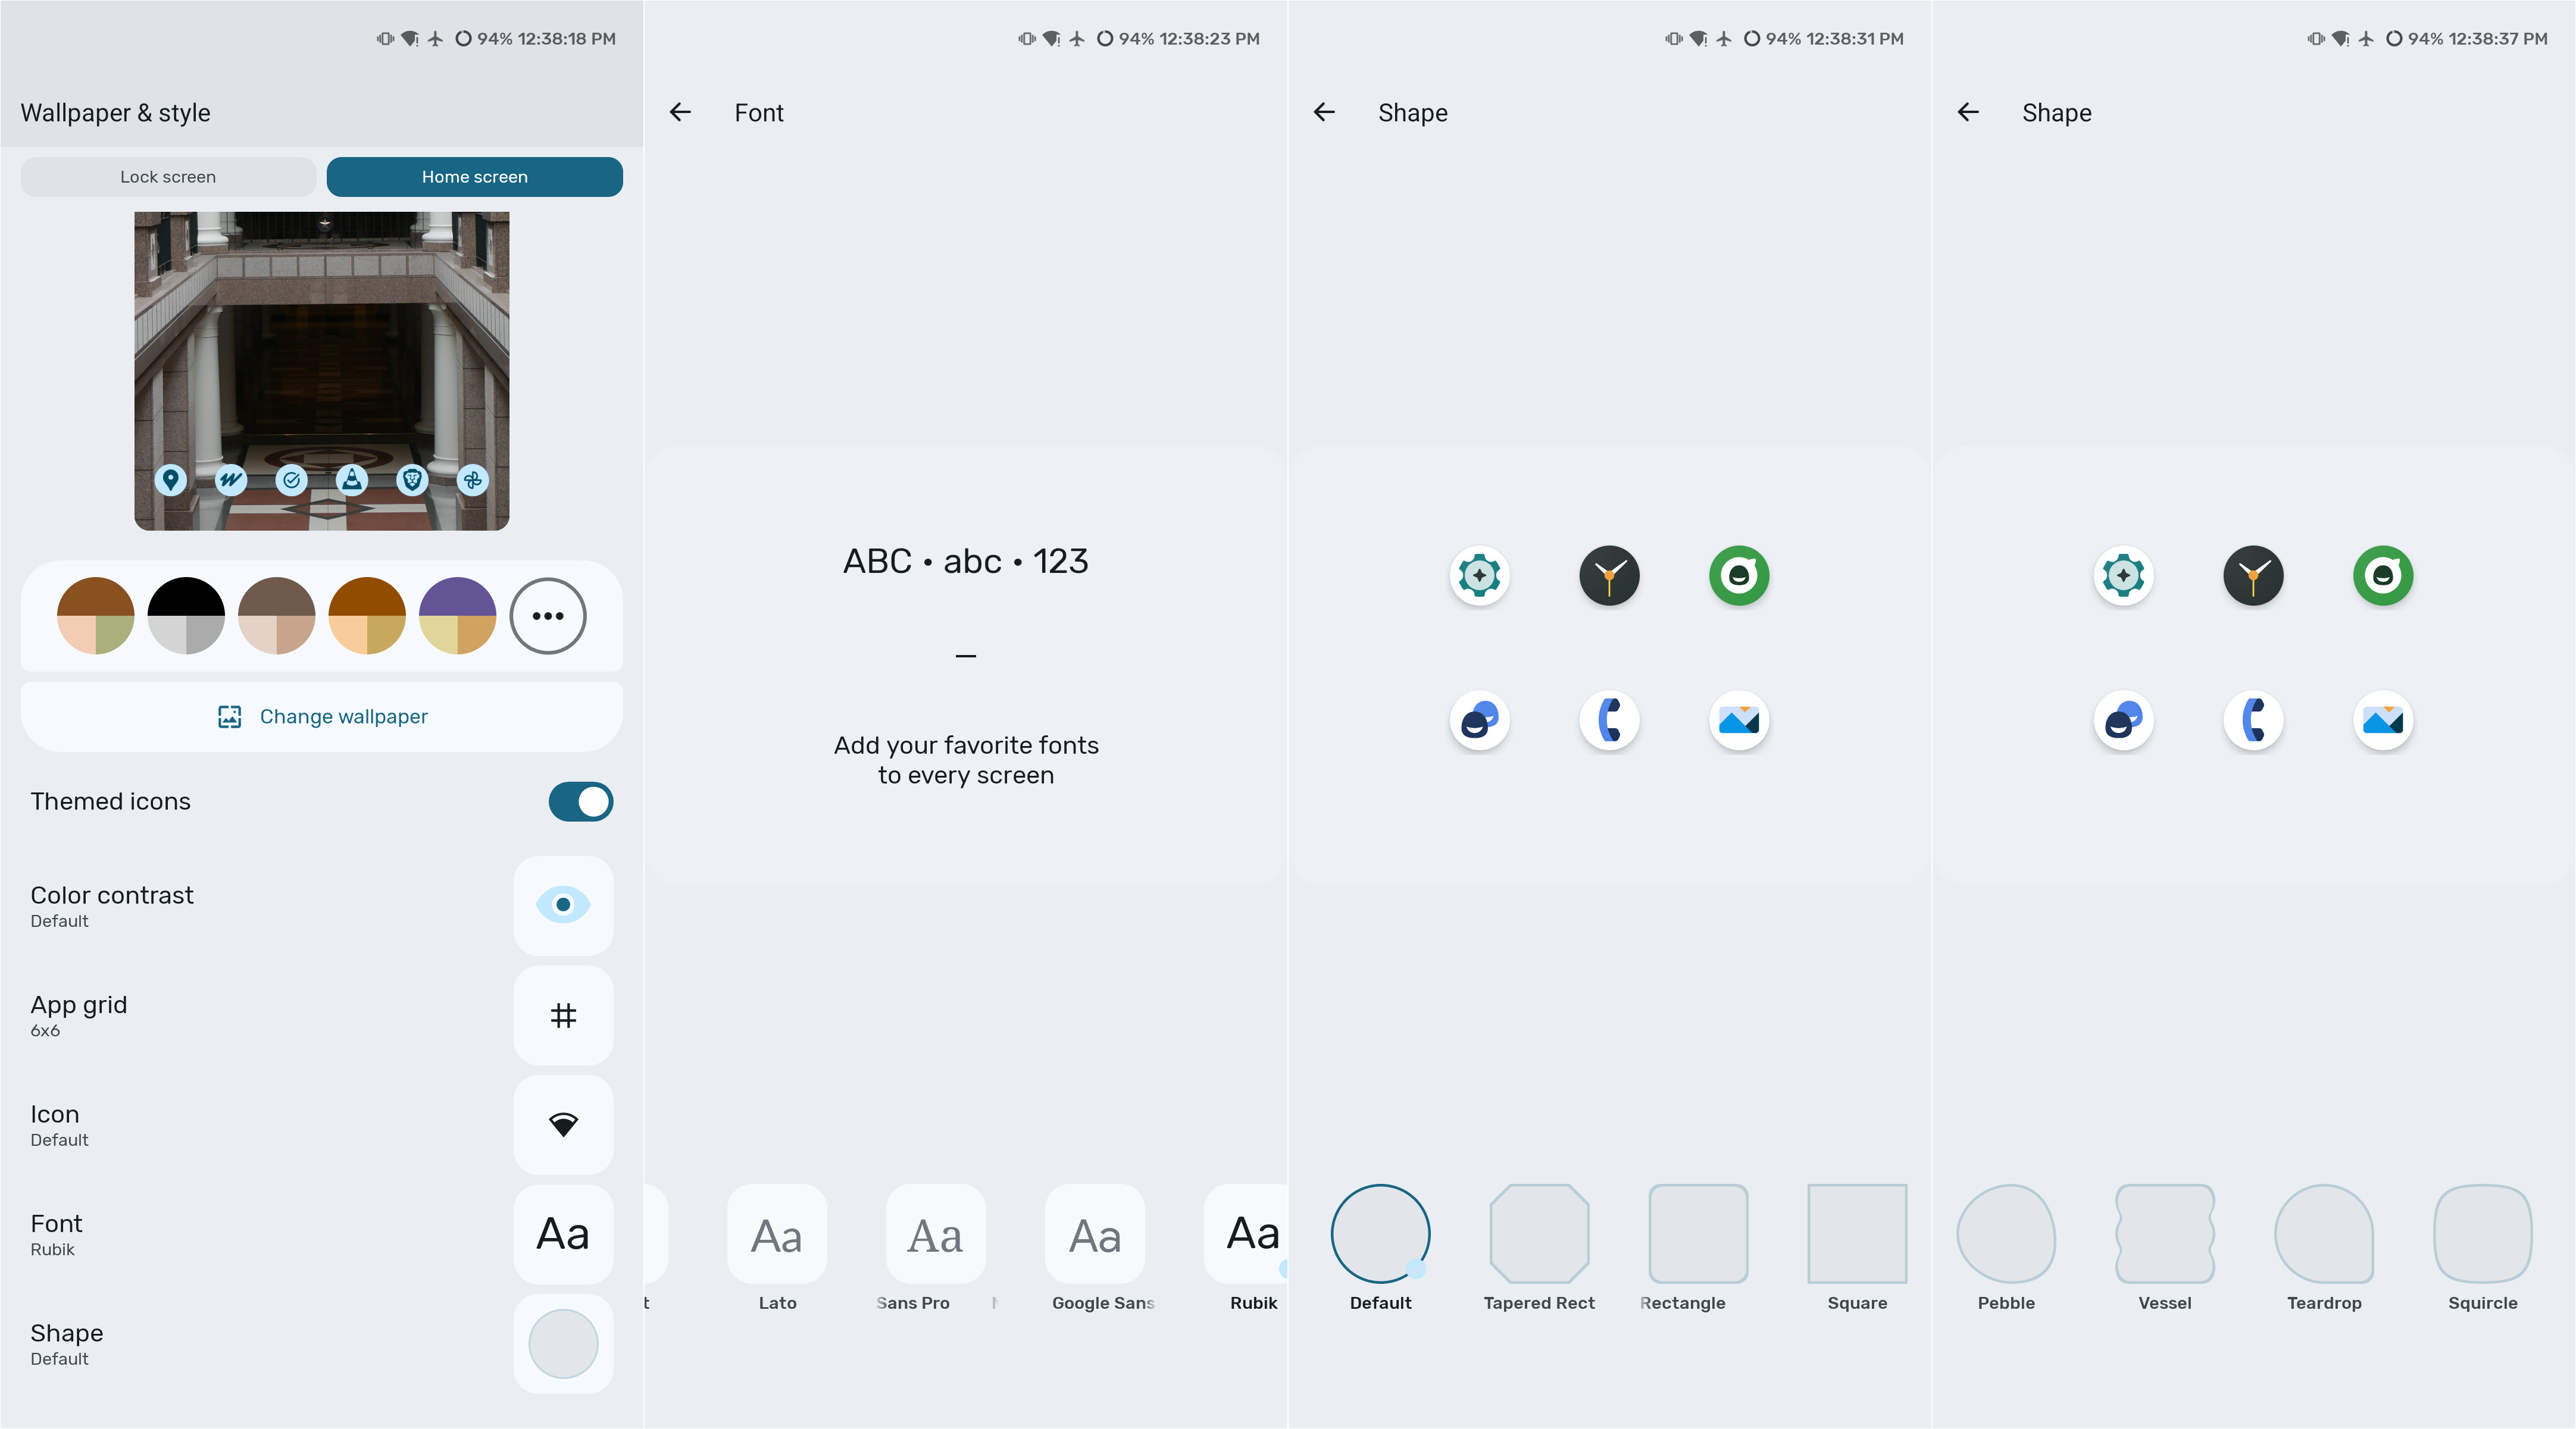Tap the Shape circle preview tile

point(563,1344)
